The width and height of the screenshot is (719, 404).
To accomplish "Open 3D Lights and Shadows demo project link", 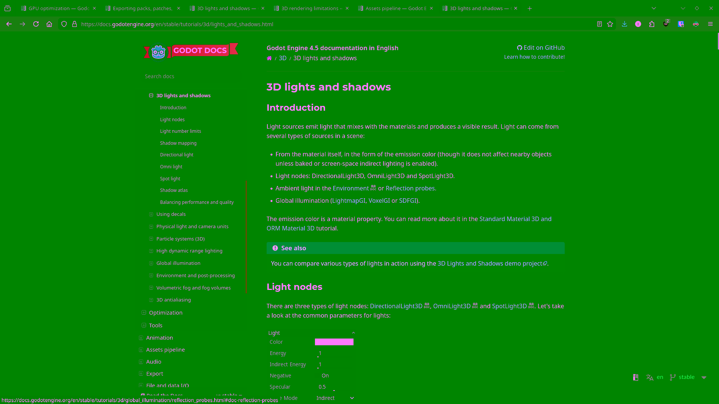I will (492, 264).
